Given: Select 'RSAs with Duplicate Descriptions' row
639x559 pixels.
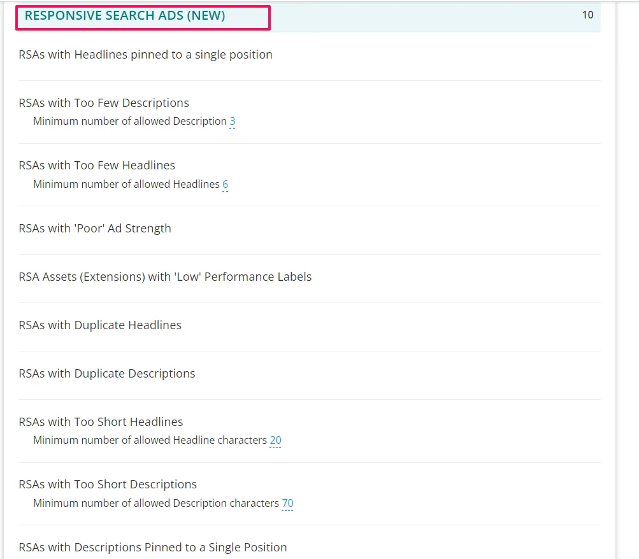Looking at the screenshot, I should pos(107,374).
